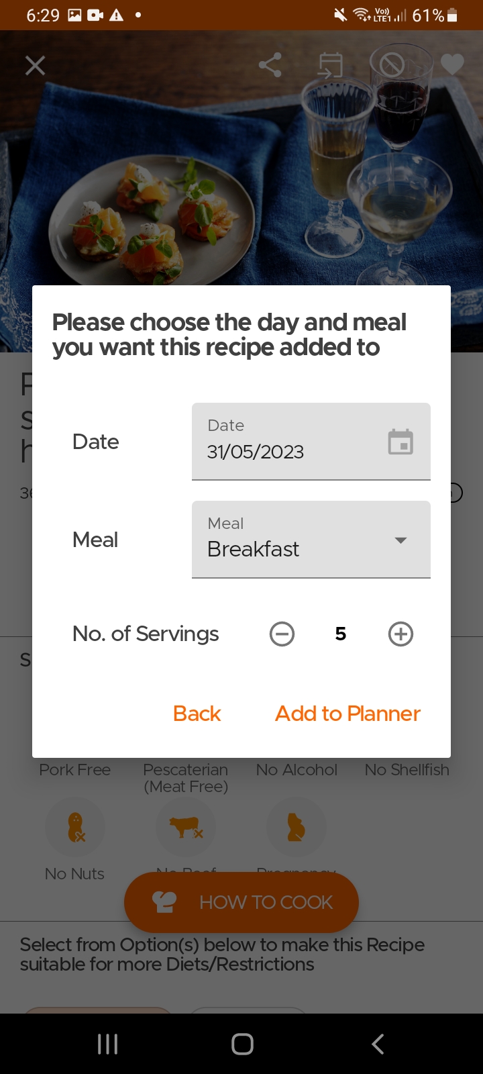The image size is (483, 1074).
Task: Decrease number of servings with minus
Action: 282,634
